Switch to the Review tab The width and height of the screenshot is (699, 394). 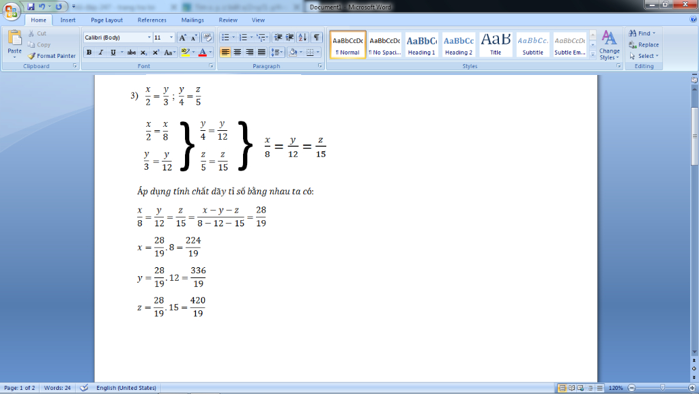click(x=228, y=20)
